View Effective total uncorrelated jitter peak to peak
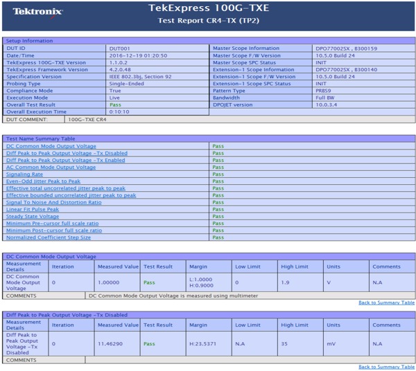416x371 pixels. 66,188
